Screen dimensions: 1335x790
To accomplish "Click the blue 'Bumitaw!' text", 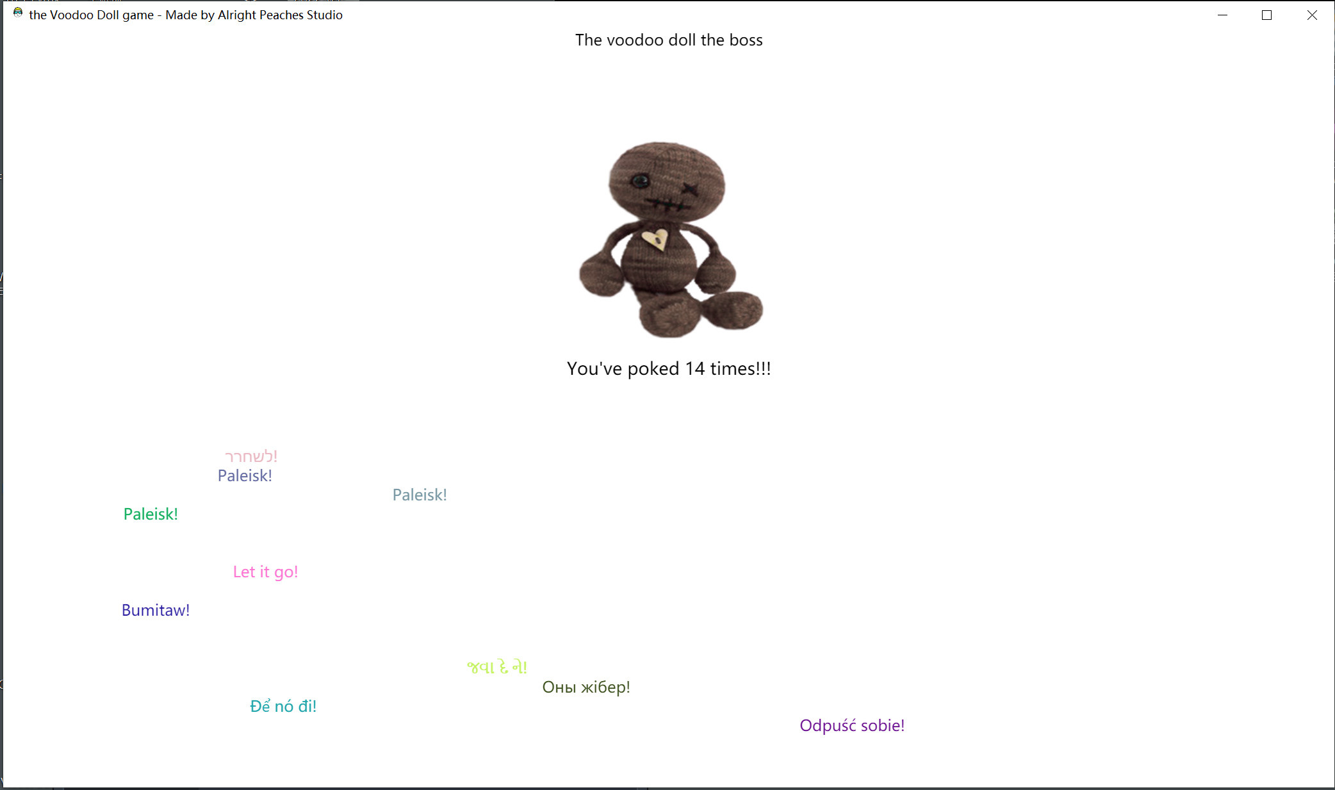I will (x=155, y=609).
